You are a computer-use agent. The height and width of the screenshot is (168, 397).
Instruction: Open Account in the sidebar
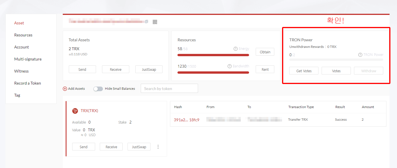21,47
